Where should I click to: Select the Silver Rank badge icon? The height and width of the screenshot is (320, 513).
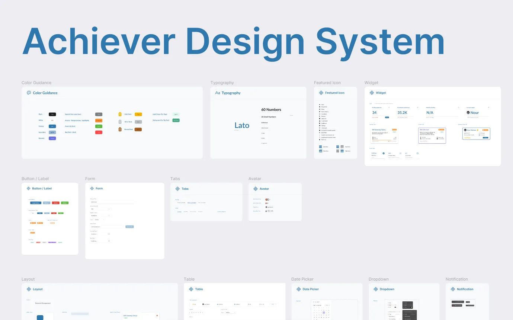120,122
